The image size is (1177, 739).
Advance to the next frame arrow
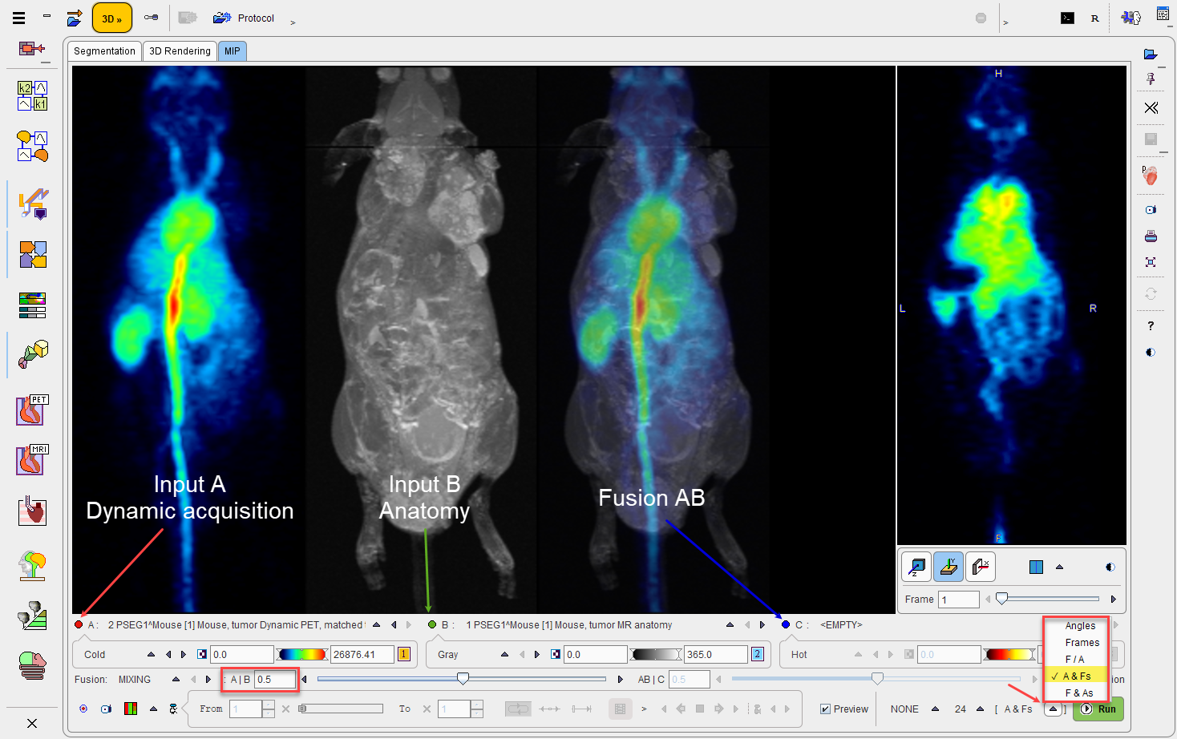point(1113,599)
